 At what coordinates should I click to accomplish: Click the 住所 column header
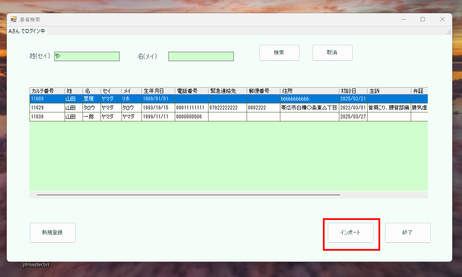pos(309,91)
